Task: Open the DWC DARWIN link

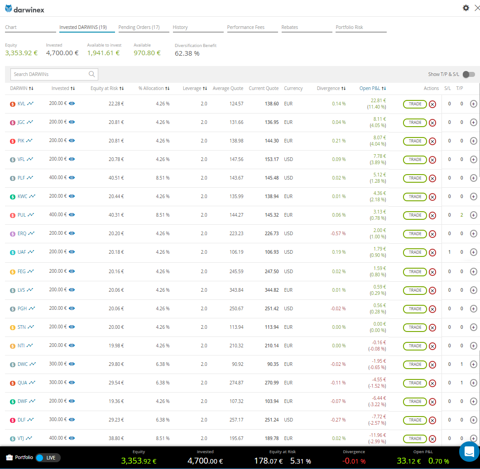Action: pos(23,364)
